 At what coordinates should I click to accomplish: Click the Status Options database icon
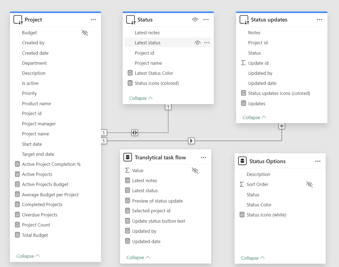point(242,161)
